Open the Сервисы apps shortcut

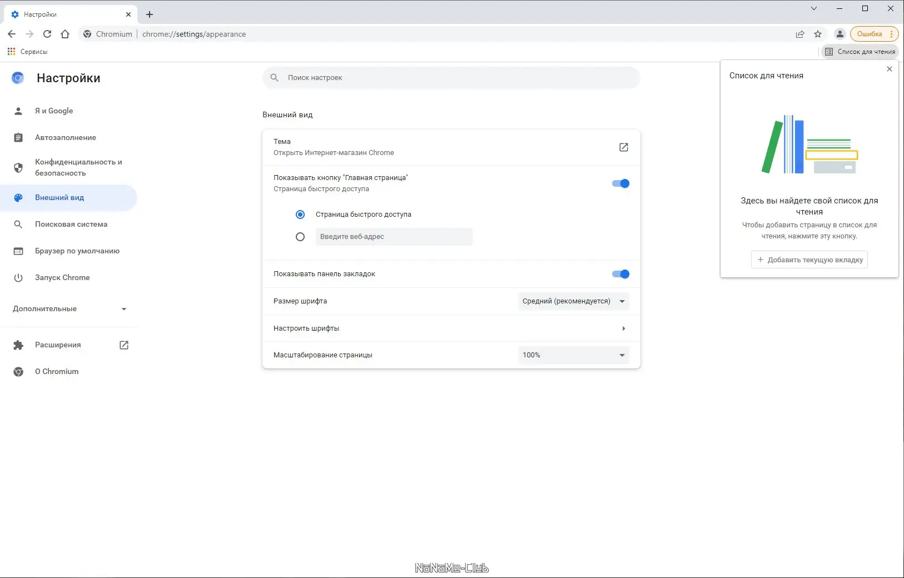27,52
